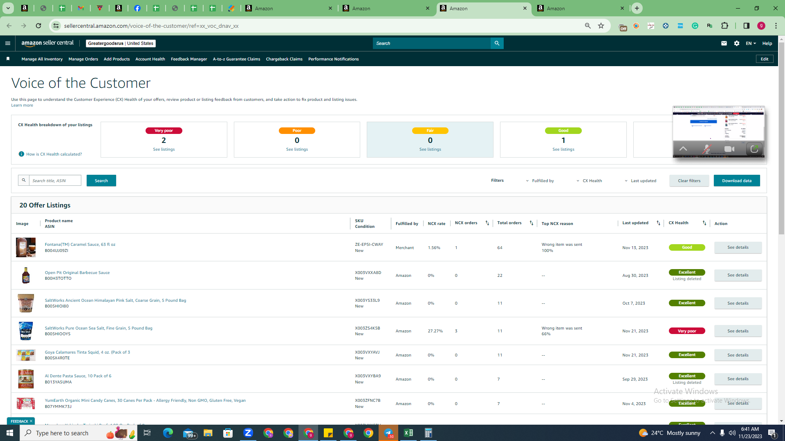The height and width of the screenshot is (441, 785).
Task: Open Zoom app in taskbar
Action: tap(248, 433)
